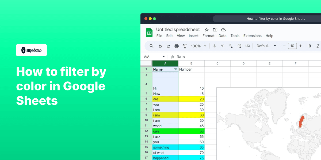Print the spreadsheet
Screen dimensions: 321x160
tap(177, 46)
